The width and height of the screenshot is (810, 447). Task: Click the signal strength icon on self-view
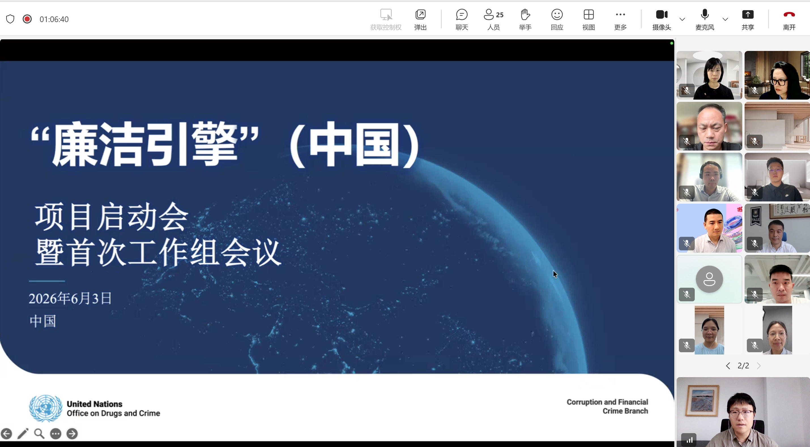point(688,440)
